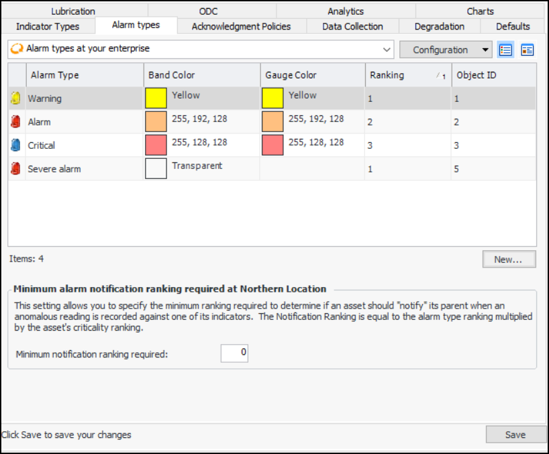Viewport: 549px width, 454px height.
Task: Click the enterprise icon in the combo box
Action: point(17,49)
